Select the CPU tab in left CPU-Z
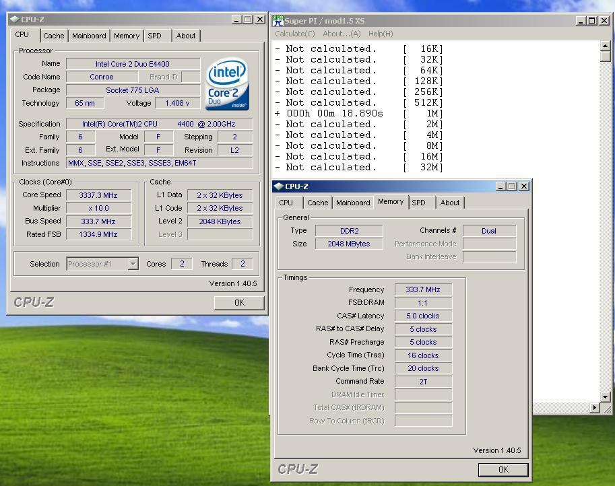This screenshot has width=615, height=486. (22, 34)
